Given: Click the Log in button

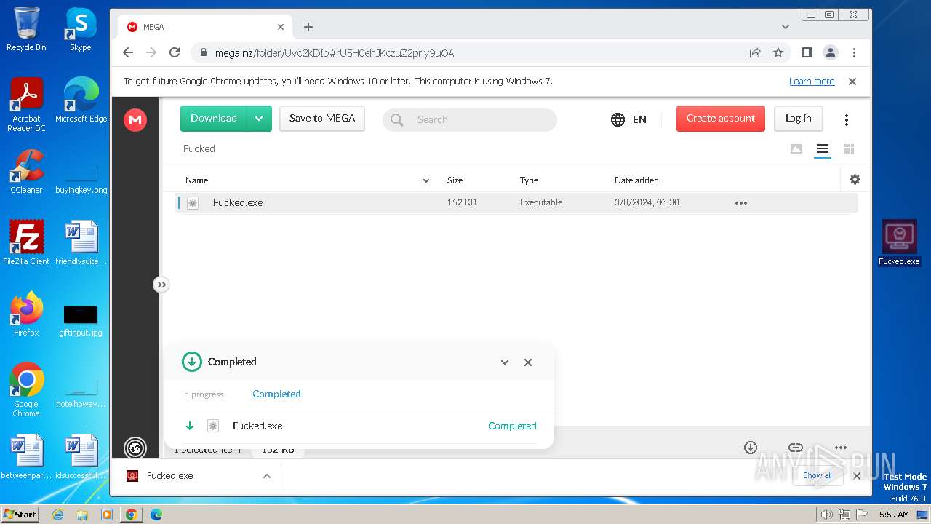Looking at the screenshot, I should [x=798, y=119].
